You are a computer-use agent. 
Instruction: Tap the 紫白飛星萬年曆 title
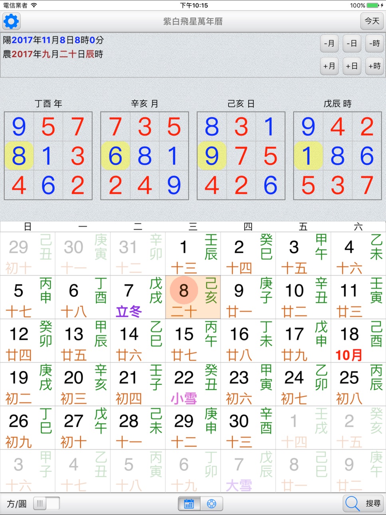point(193,21)
